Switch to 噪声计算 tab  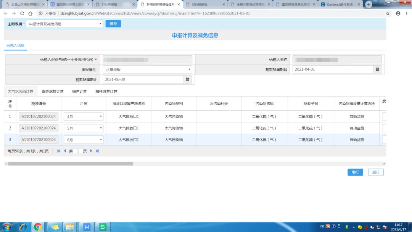pos(80,91)
